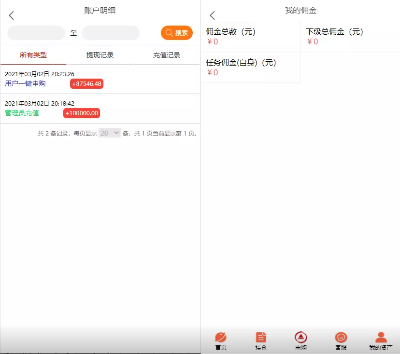The width and height of the screenshot is (400, 354).
Task: Click the +87546.48 amount badge
Action: (87, 84)
